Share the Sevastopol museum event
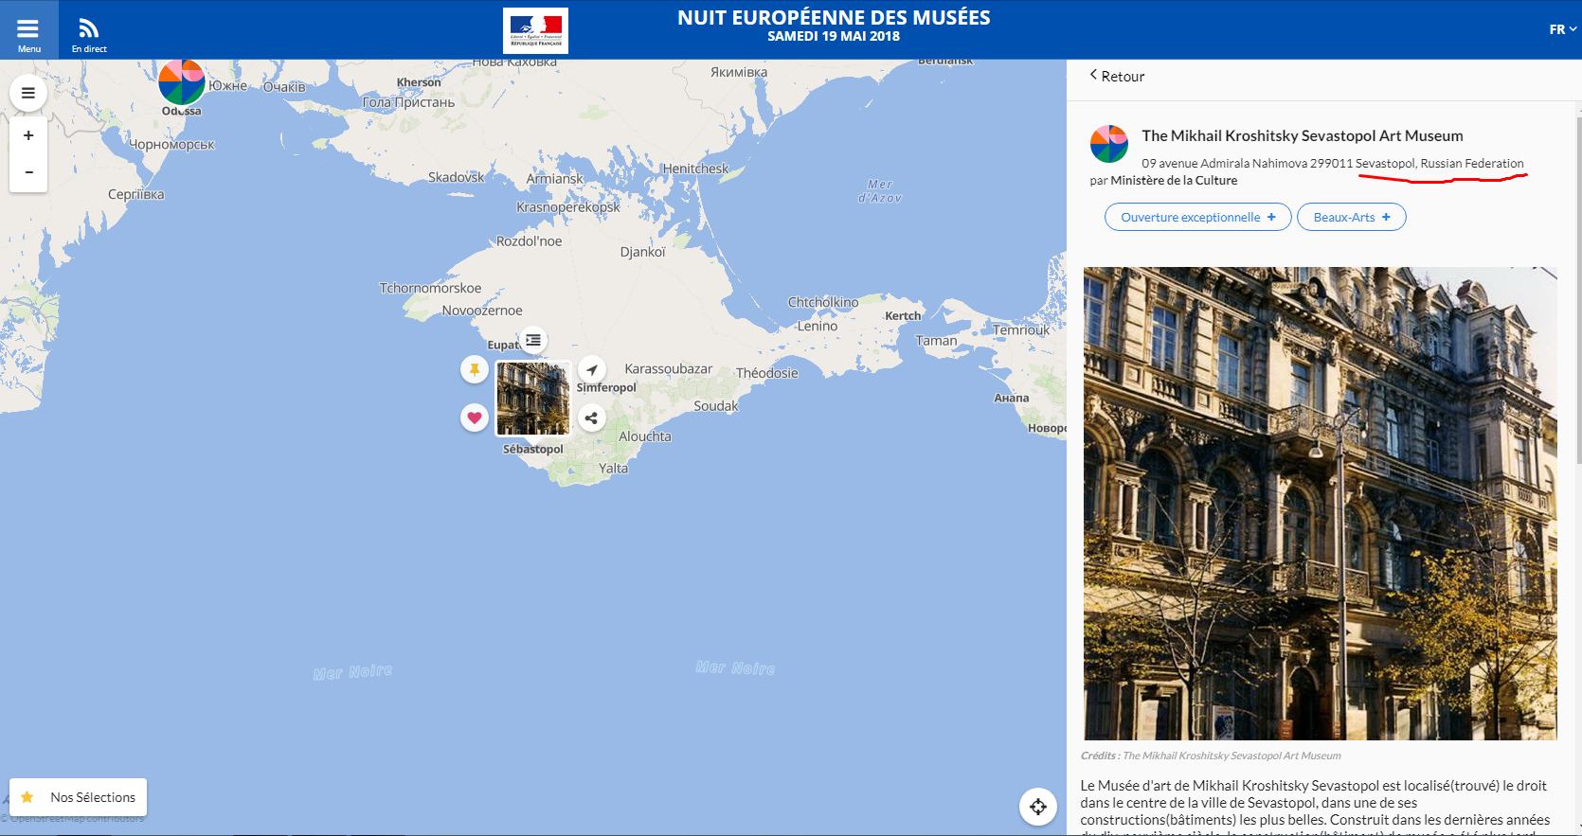1582x836 pixels. [x=592, y=418]
